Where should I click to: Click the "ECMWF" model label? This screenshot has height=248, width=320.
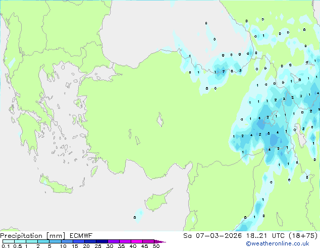[x=81, y=236]
